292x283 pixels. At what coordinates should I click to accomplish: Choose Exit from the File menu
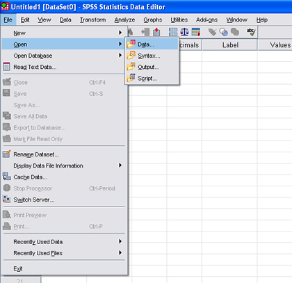click(x=64, y=268)
